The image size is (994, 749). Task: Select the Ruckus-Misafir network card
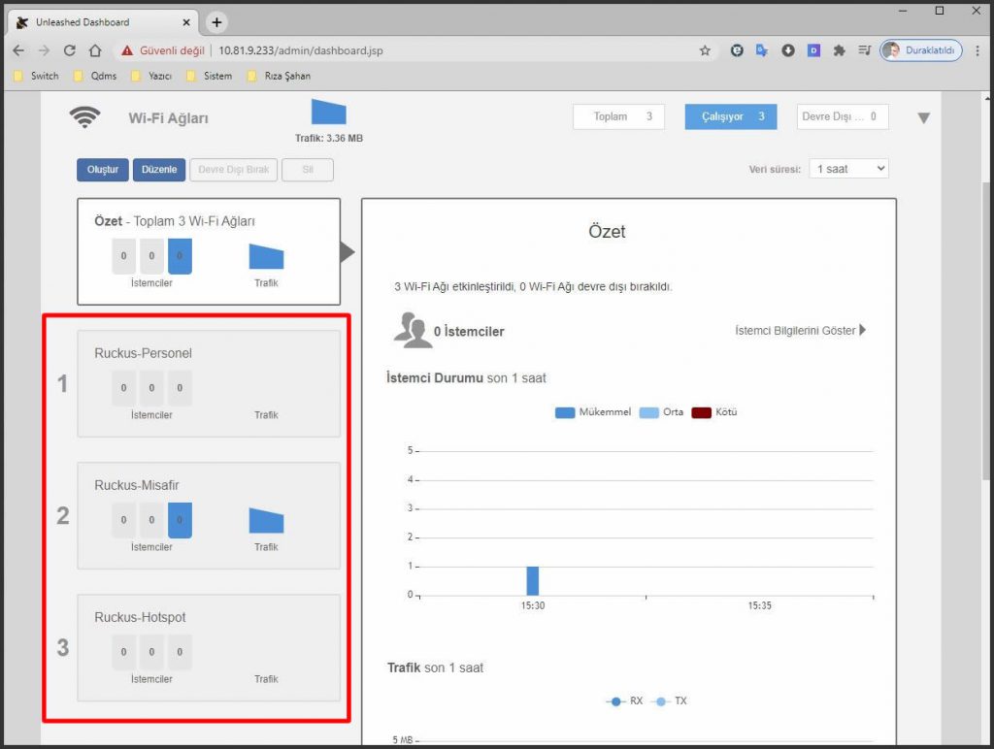coord(209,516)
